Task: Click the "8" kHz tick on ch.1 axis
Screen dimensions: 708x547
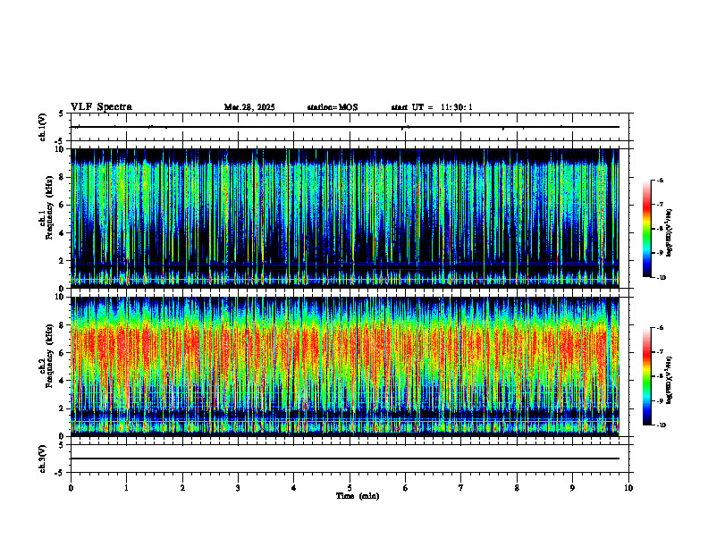Action: (63, 177)
